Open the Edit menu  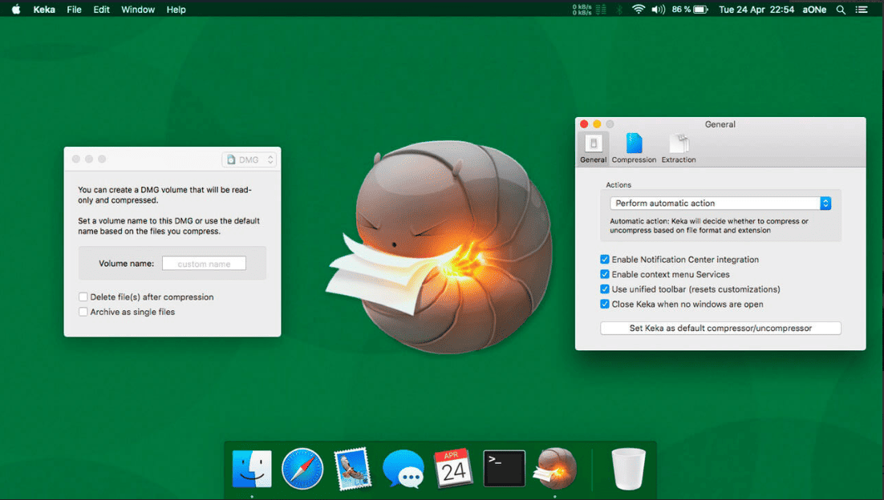point(102,10)
